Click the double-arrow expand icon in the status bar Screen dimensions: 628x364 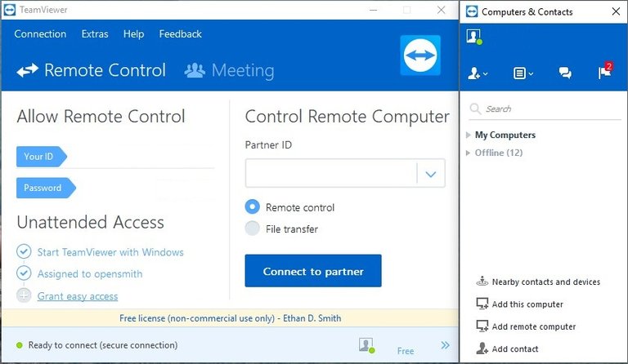pyautogui.click(x=446, y=345)
